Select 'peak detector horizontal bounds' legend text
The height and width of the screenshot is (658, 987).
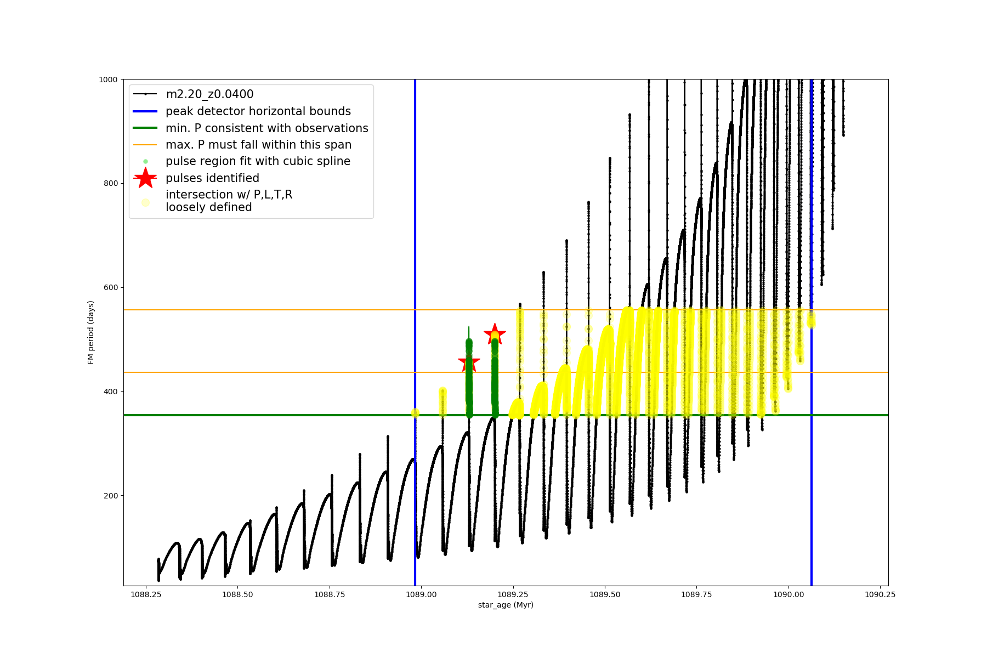pyautogui.click(x=258, y=111)
